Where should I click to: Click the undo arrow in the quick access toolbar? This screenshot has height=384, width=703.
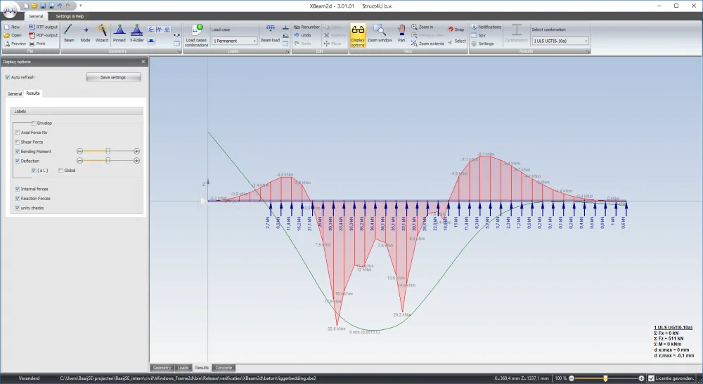click(60, 6)
